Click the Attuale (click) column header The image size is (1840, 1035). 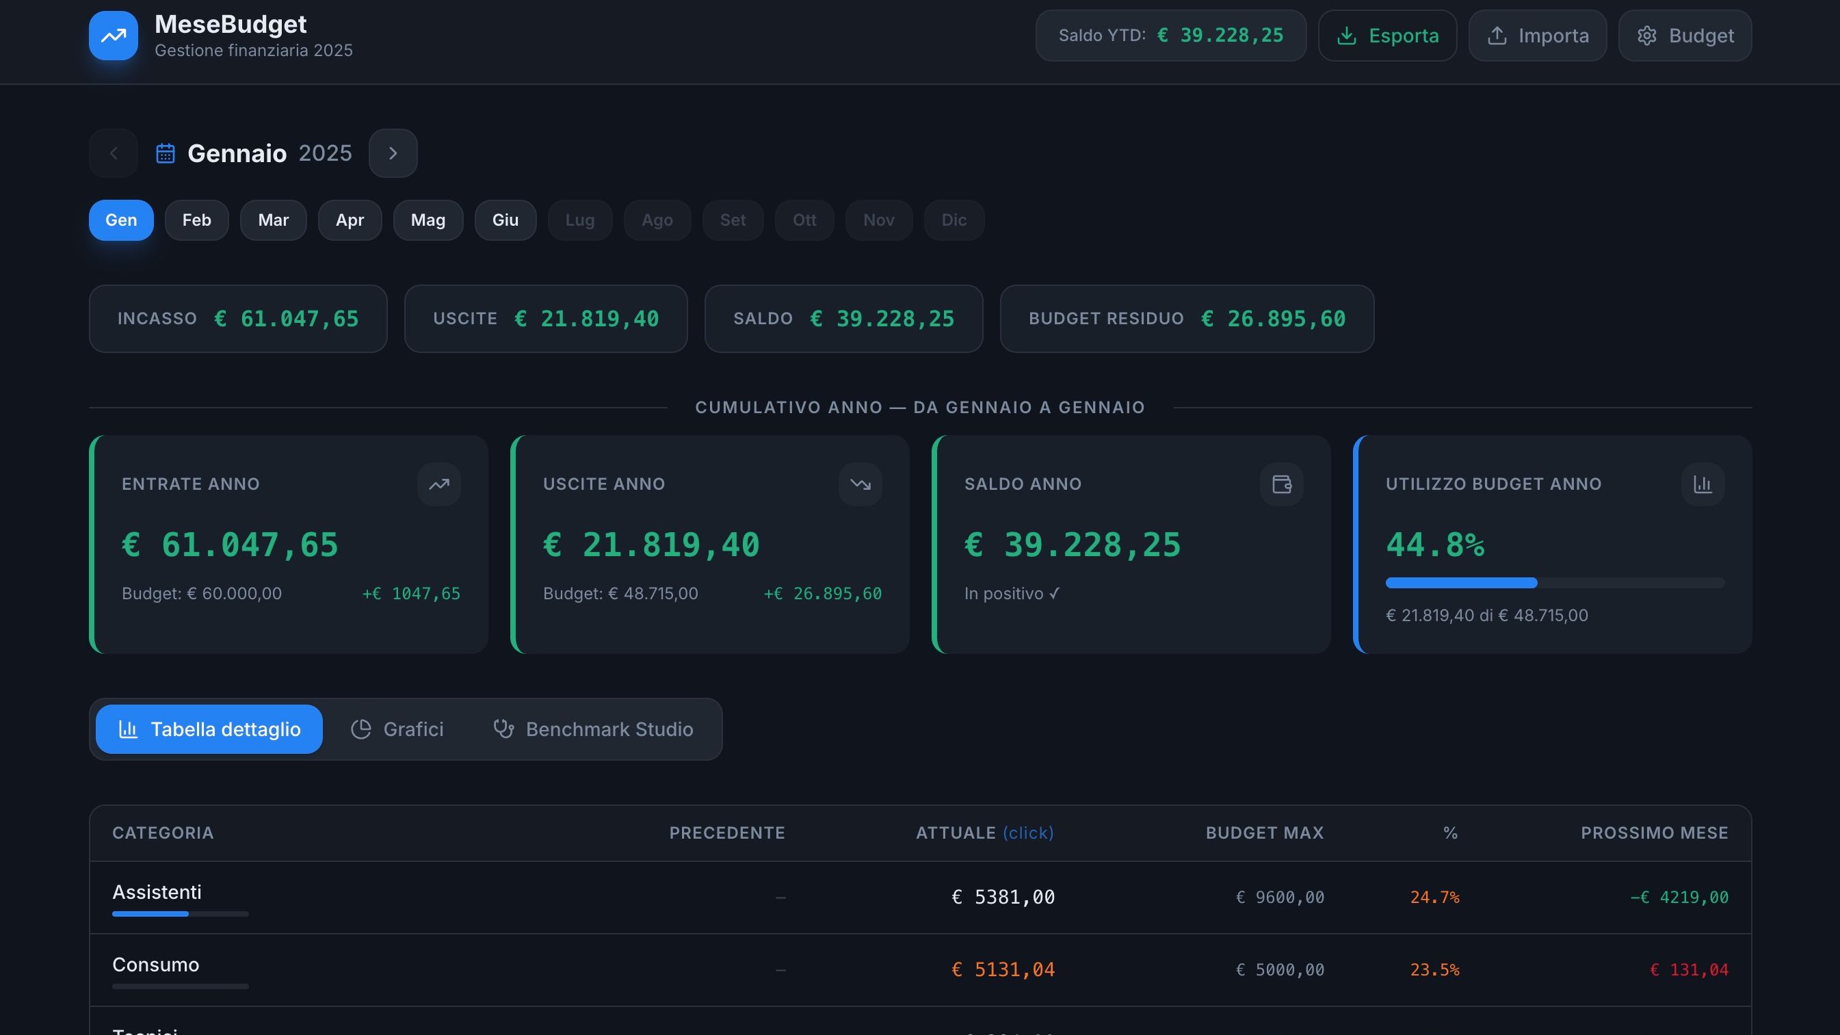tap(984, 833)
